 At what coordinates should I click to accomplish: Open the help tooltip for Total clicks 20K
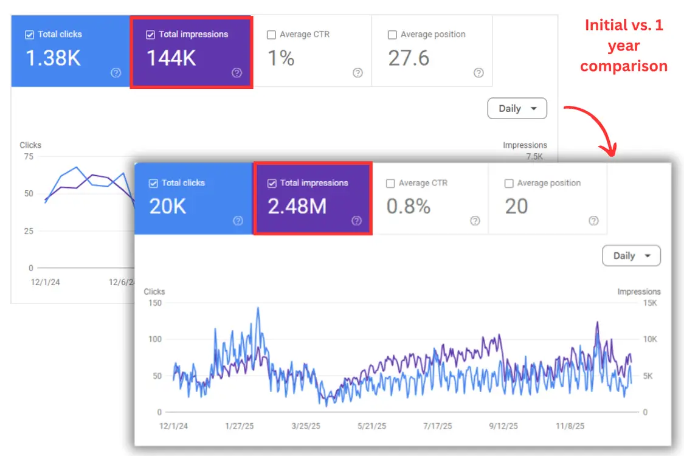(237, 221)
